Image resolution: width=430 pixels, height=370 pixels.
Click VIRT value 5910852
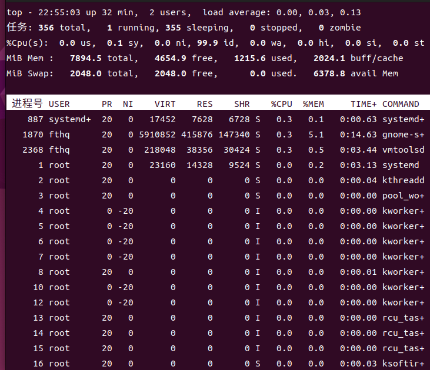157,134
